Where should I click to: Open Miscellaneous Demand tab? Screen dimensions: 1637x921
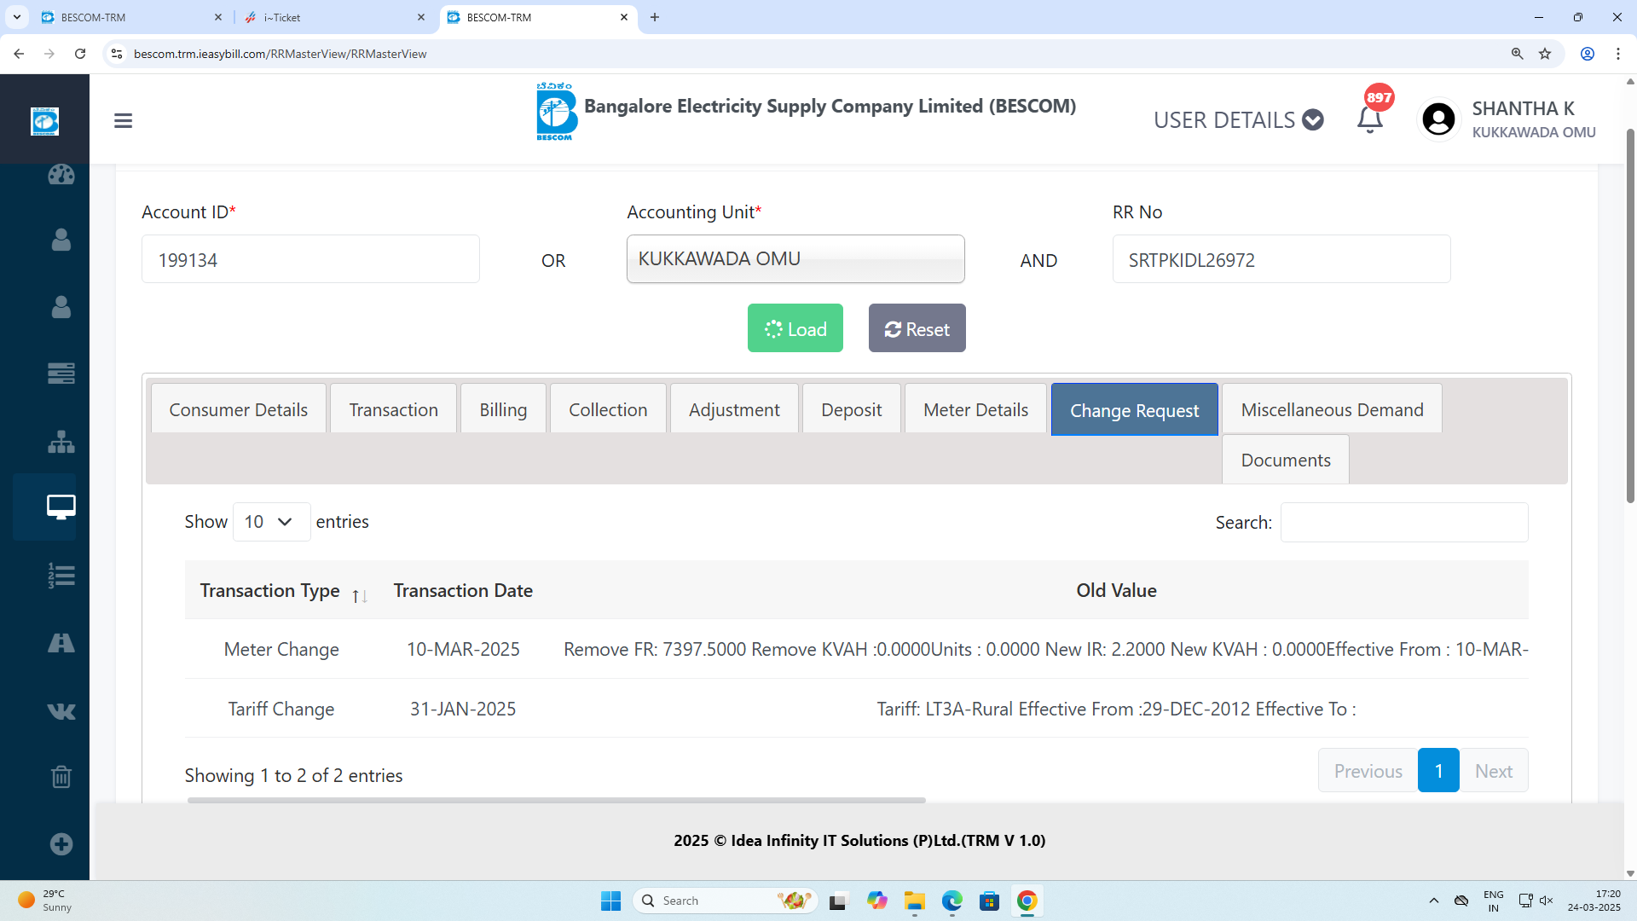pos(1332,409)
